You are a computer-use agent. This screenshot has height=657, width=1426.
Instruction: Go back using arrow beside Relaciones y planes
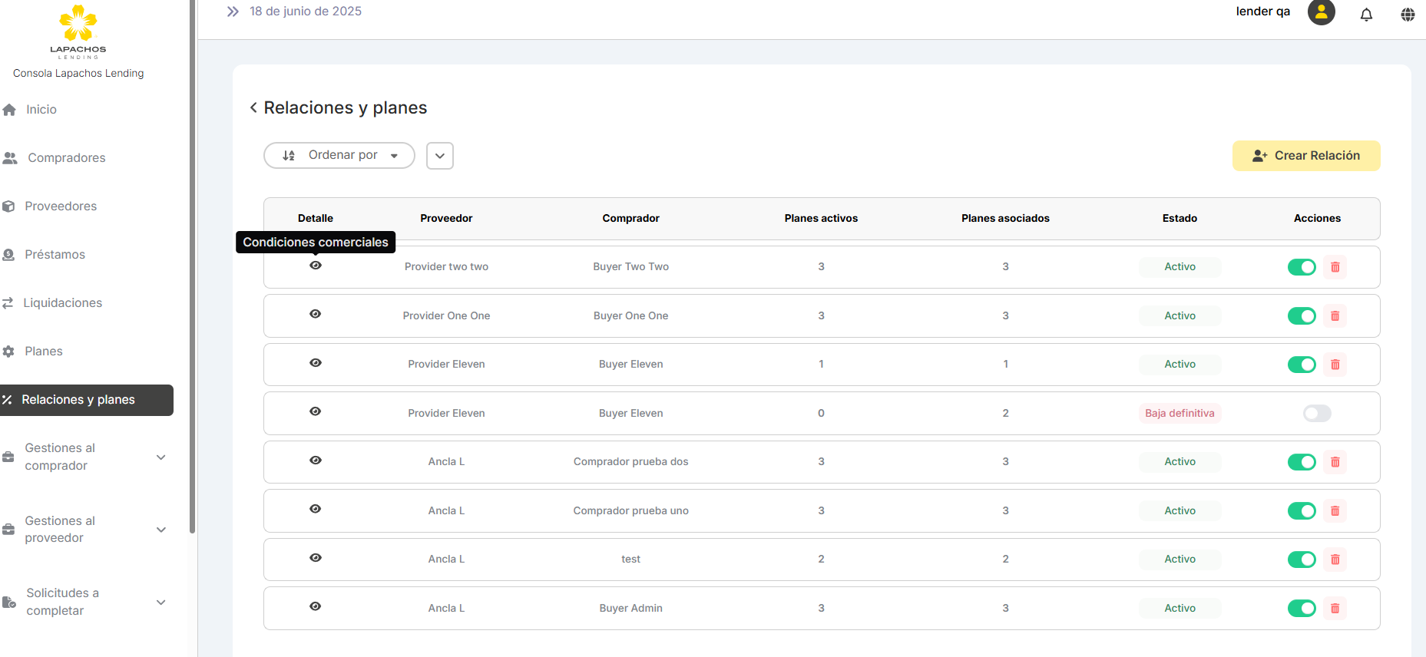coord(253,107)
